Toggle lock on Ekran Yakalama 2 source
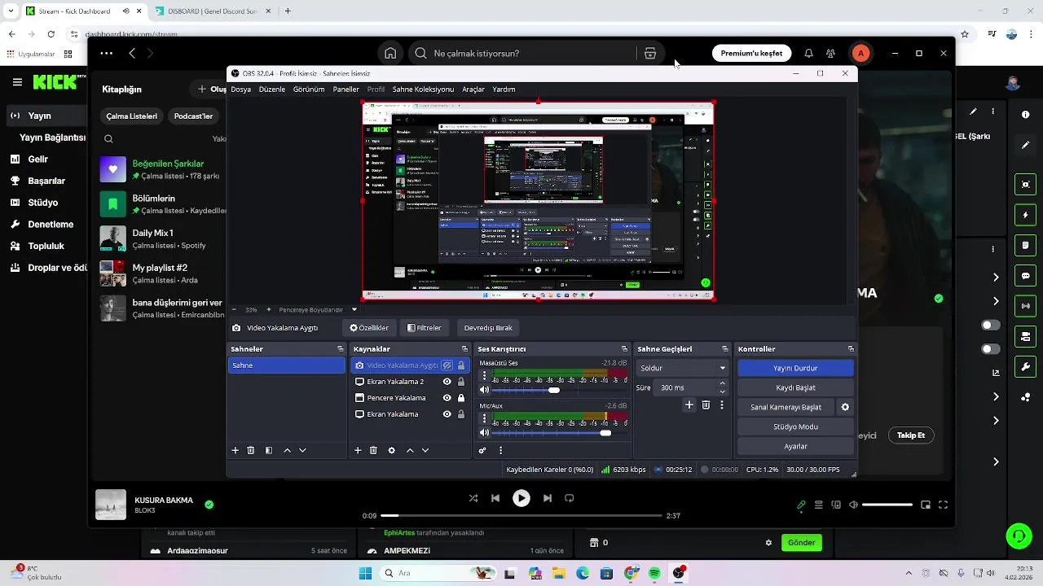The width and height of the screenshot is (1043, 586). pyautogui.click(x=461, y=382)
